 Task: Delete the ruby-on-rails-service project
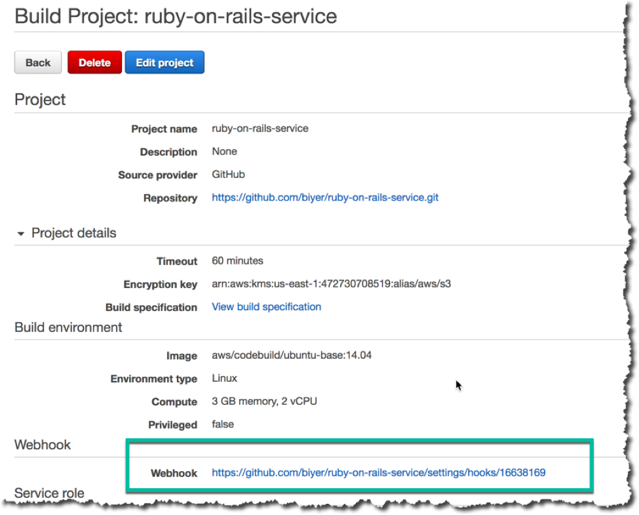coord(94,62)
